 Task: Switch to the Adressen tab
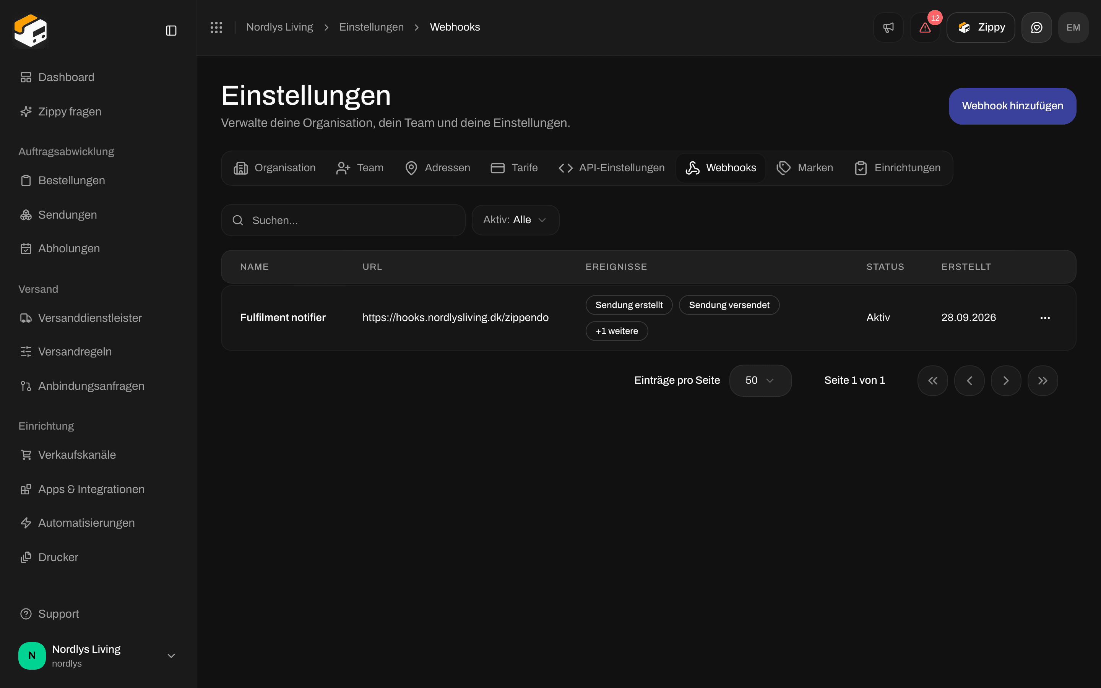click(437, 168)
